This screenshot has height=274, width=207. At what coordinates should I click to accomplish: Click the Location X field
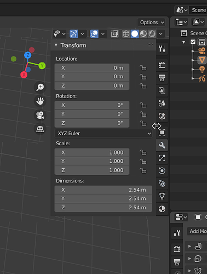click(92, 68)
